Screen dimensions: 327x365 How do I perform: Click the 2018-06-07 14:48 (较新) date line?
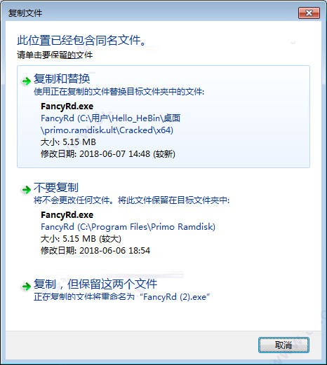coord(108,154)
